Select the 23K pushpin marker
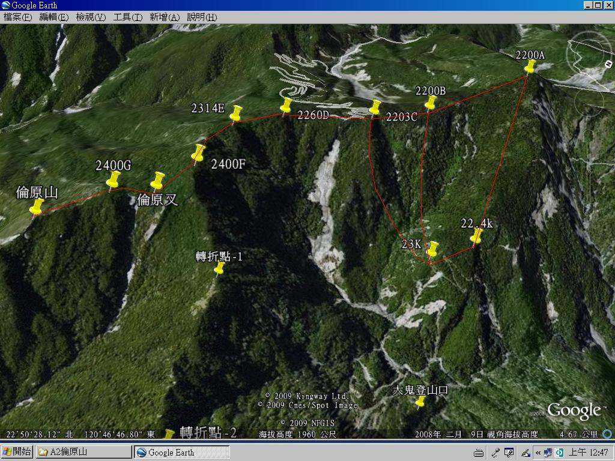The height and width of the screenshot is (461, 615). [432, 249]
